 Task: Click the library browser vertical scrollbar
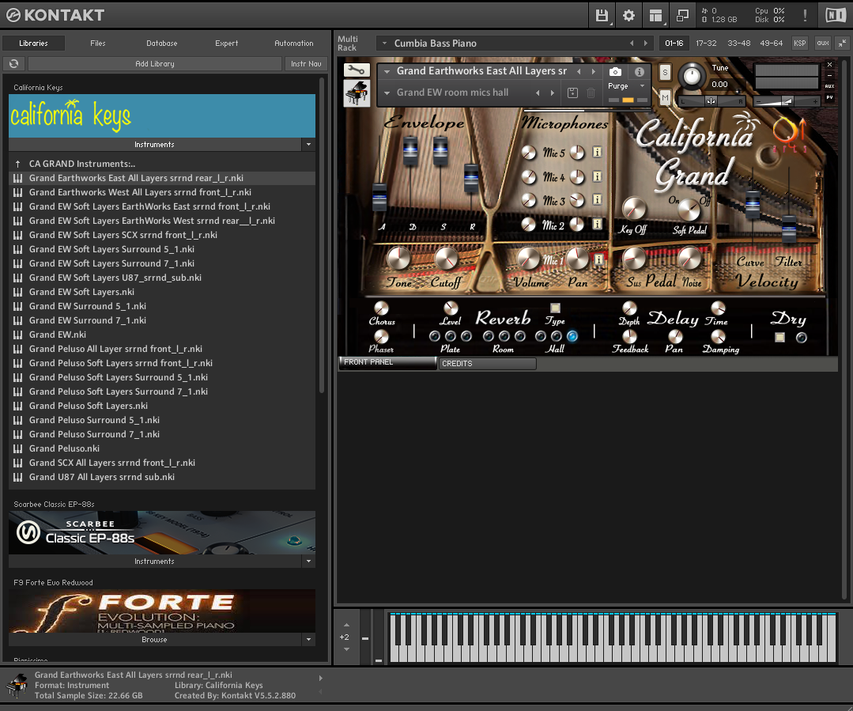[322, 235]
